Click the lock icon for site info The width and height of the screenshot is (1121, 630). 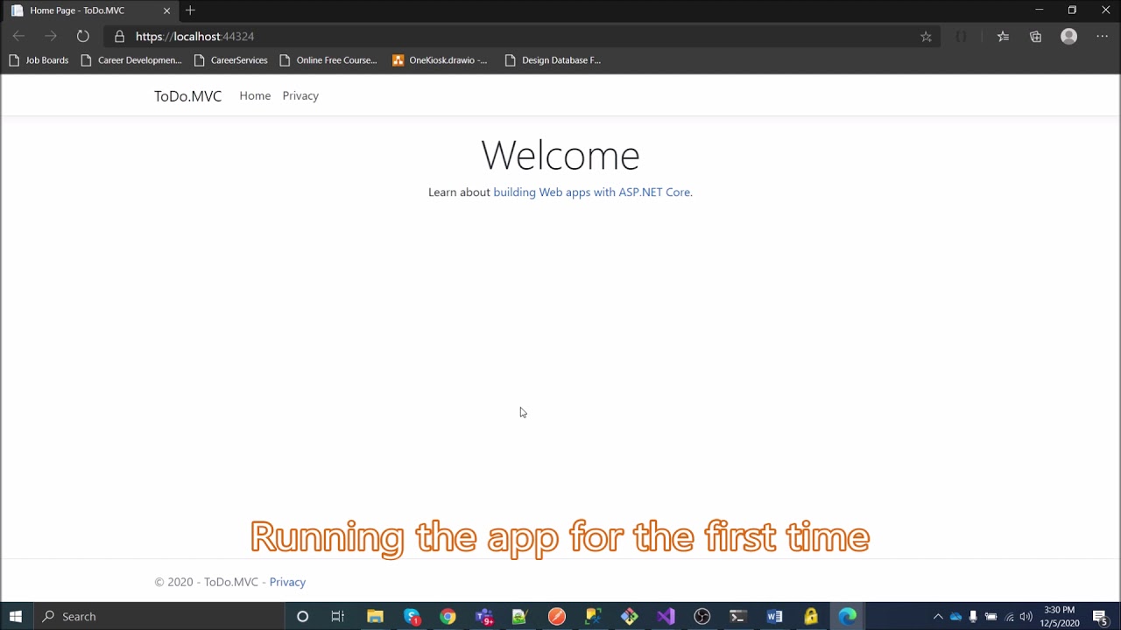click(x=119, y=37)
